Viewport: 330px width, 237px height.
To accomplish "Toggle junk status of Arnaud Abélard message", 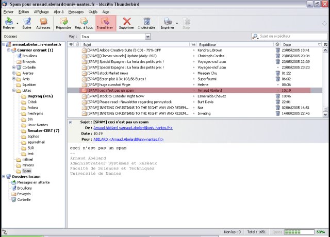I will pyautogui.click(x=277, y=90).
